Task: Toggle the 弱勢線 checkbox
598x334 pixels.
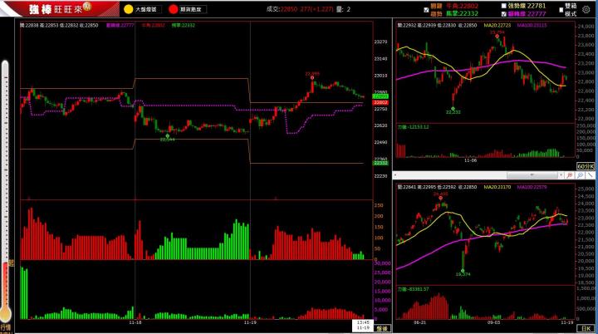Action: point(503,13)
